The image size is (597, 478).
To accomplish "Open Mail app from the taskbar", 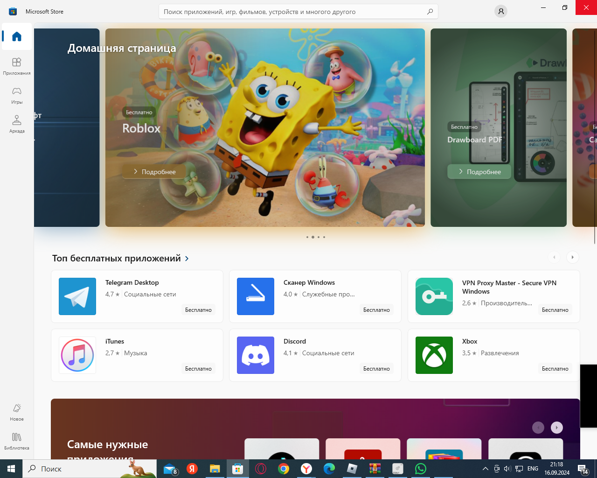I will click(x=170, y=469).
